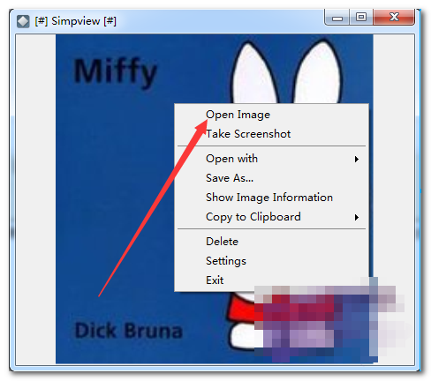Expand the Open with submenu

[271, 159]
